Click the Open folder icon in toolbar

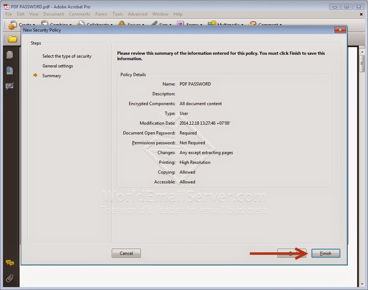[12, 39]
